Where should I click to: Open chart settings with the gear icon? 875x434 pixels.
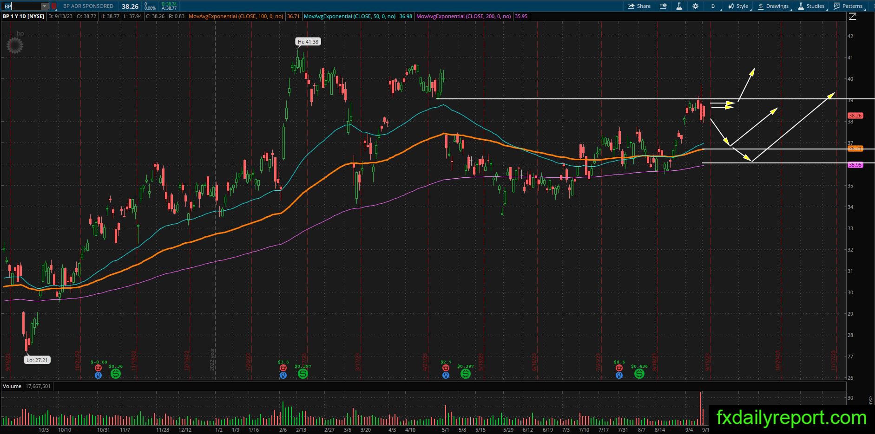pyautogui.click(x=695, y=6)
